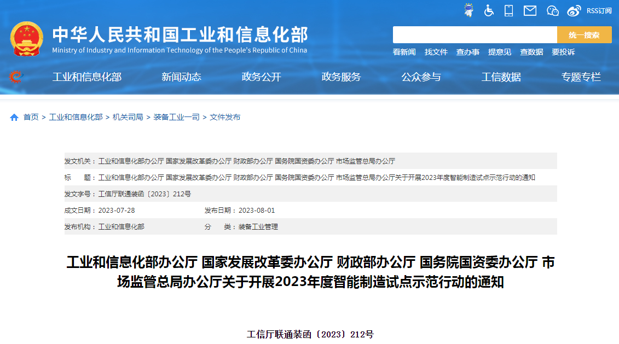Open the RSS订阅 link
Image resolution: width=619 pixels, height=344 pixels.
[599, 11]
